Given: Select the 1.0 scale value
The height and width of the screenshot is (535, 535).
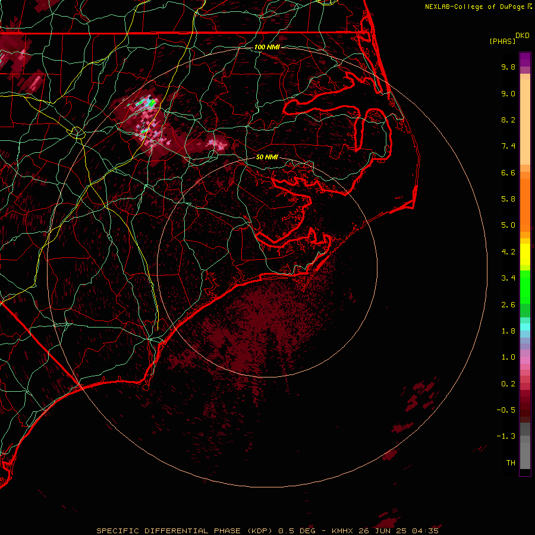Looking at the screenshot, I should [508, 357].
